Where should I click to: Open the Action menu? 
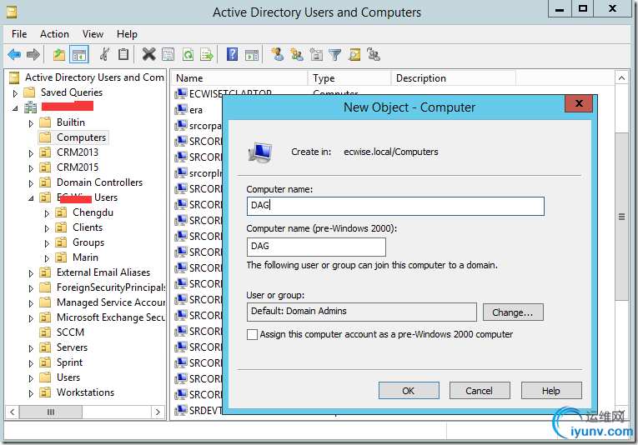(54, 34)
